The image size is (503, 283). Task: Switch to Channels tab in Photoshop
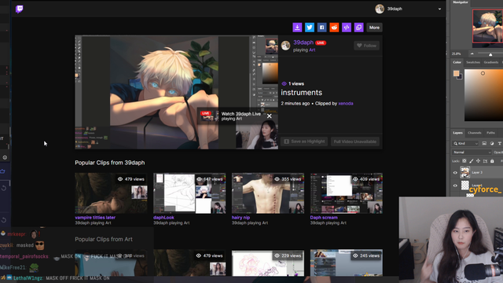coord(474,133)
